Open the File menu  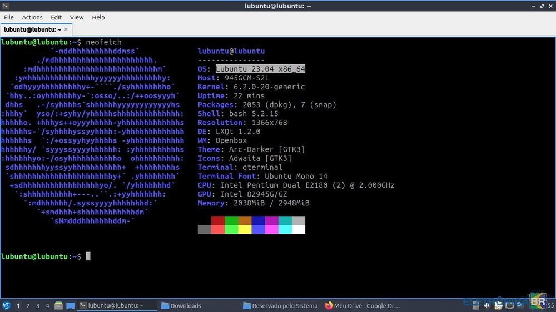[9, 17]
